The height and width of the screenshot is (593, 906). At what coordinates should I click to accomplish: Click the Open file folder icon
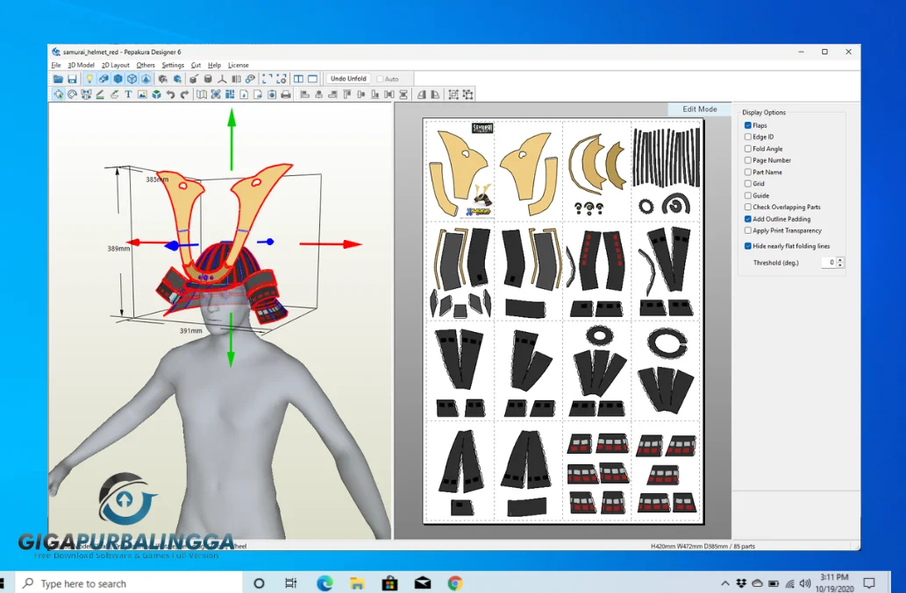click(x=58, y=79)
